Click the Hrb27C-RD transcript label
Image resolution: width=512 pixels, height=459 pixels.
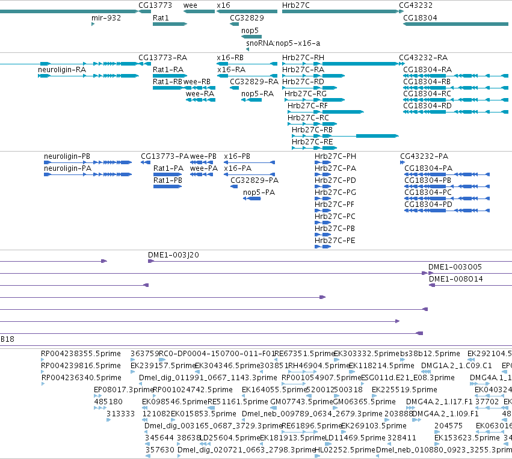coord(303,82)
